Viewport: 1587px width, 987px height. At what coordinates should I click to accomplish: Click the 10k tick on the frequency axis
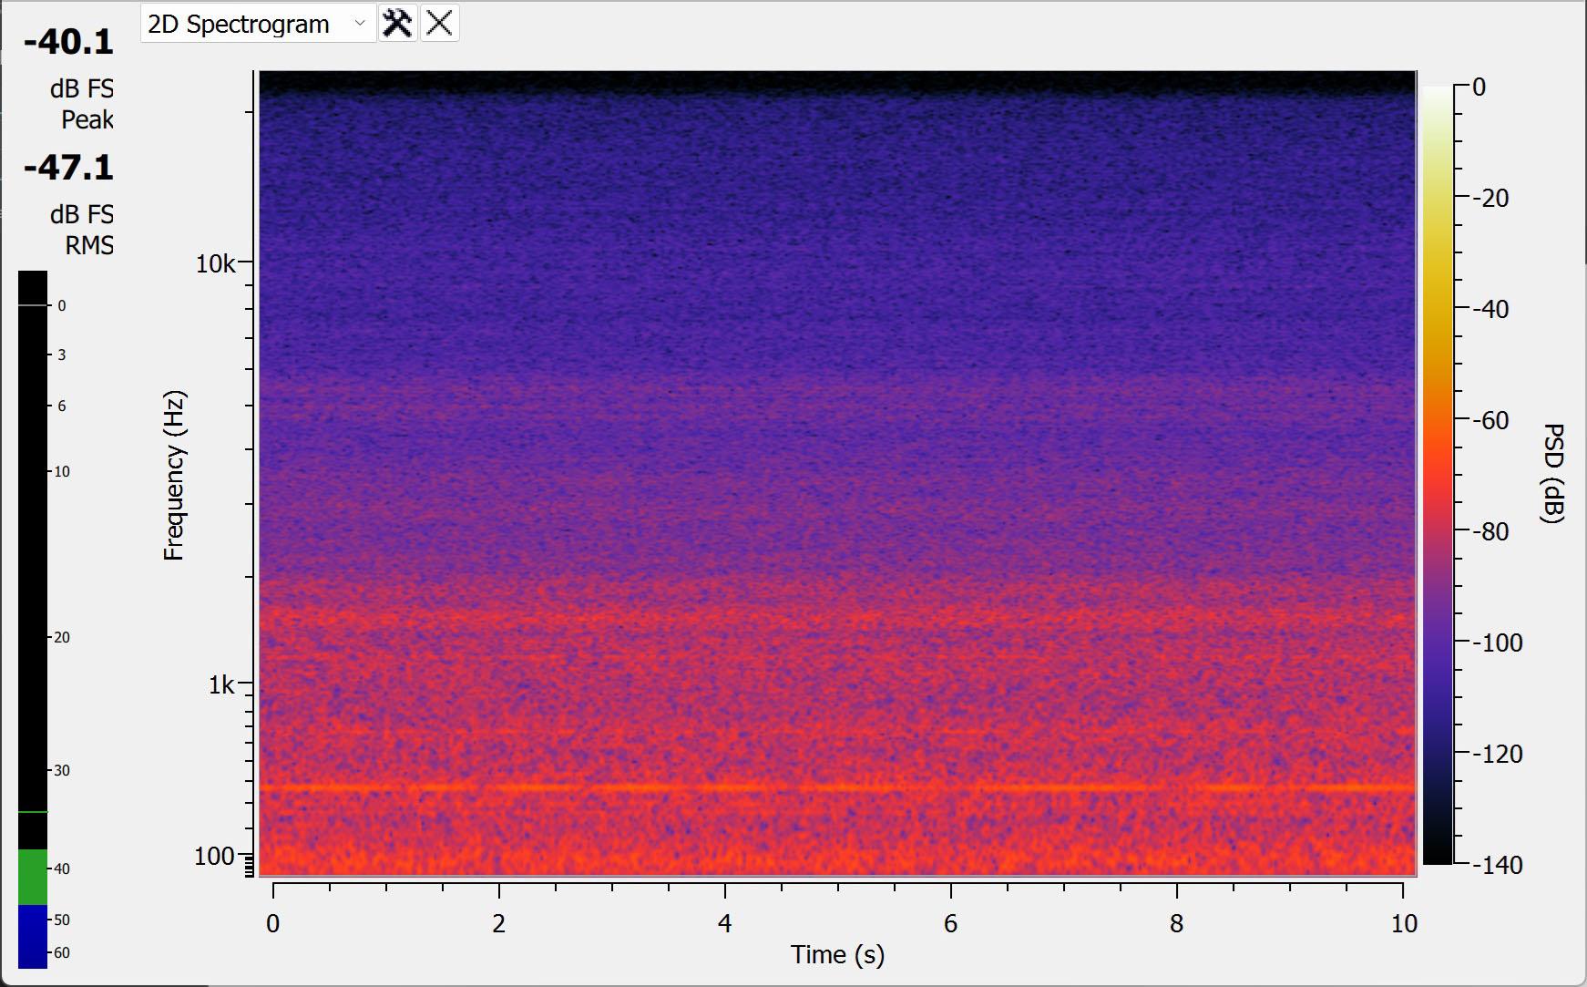click(216, 264)
